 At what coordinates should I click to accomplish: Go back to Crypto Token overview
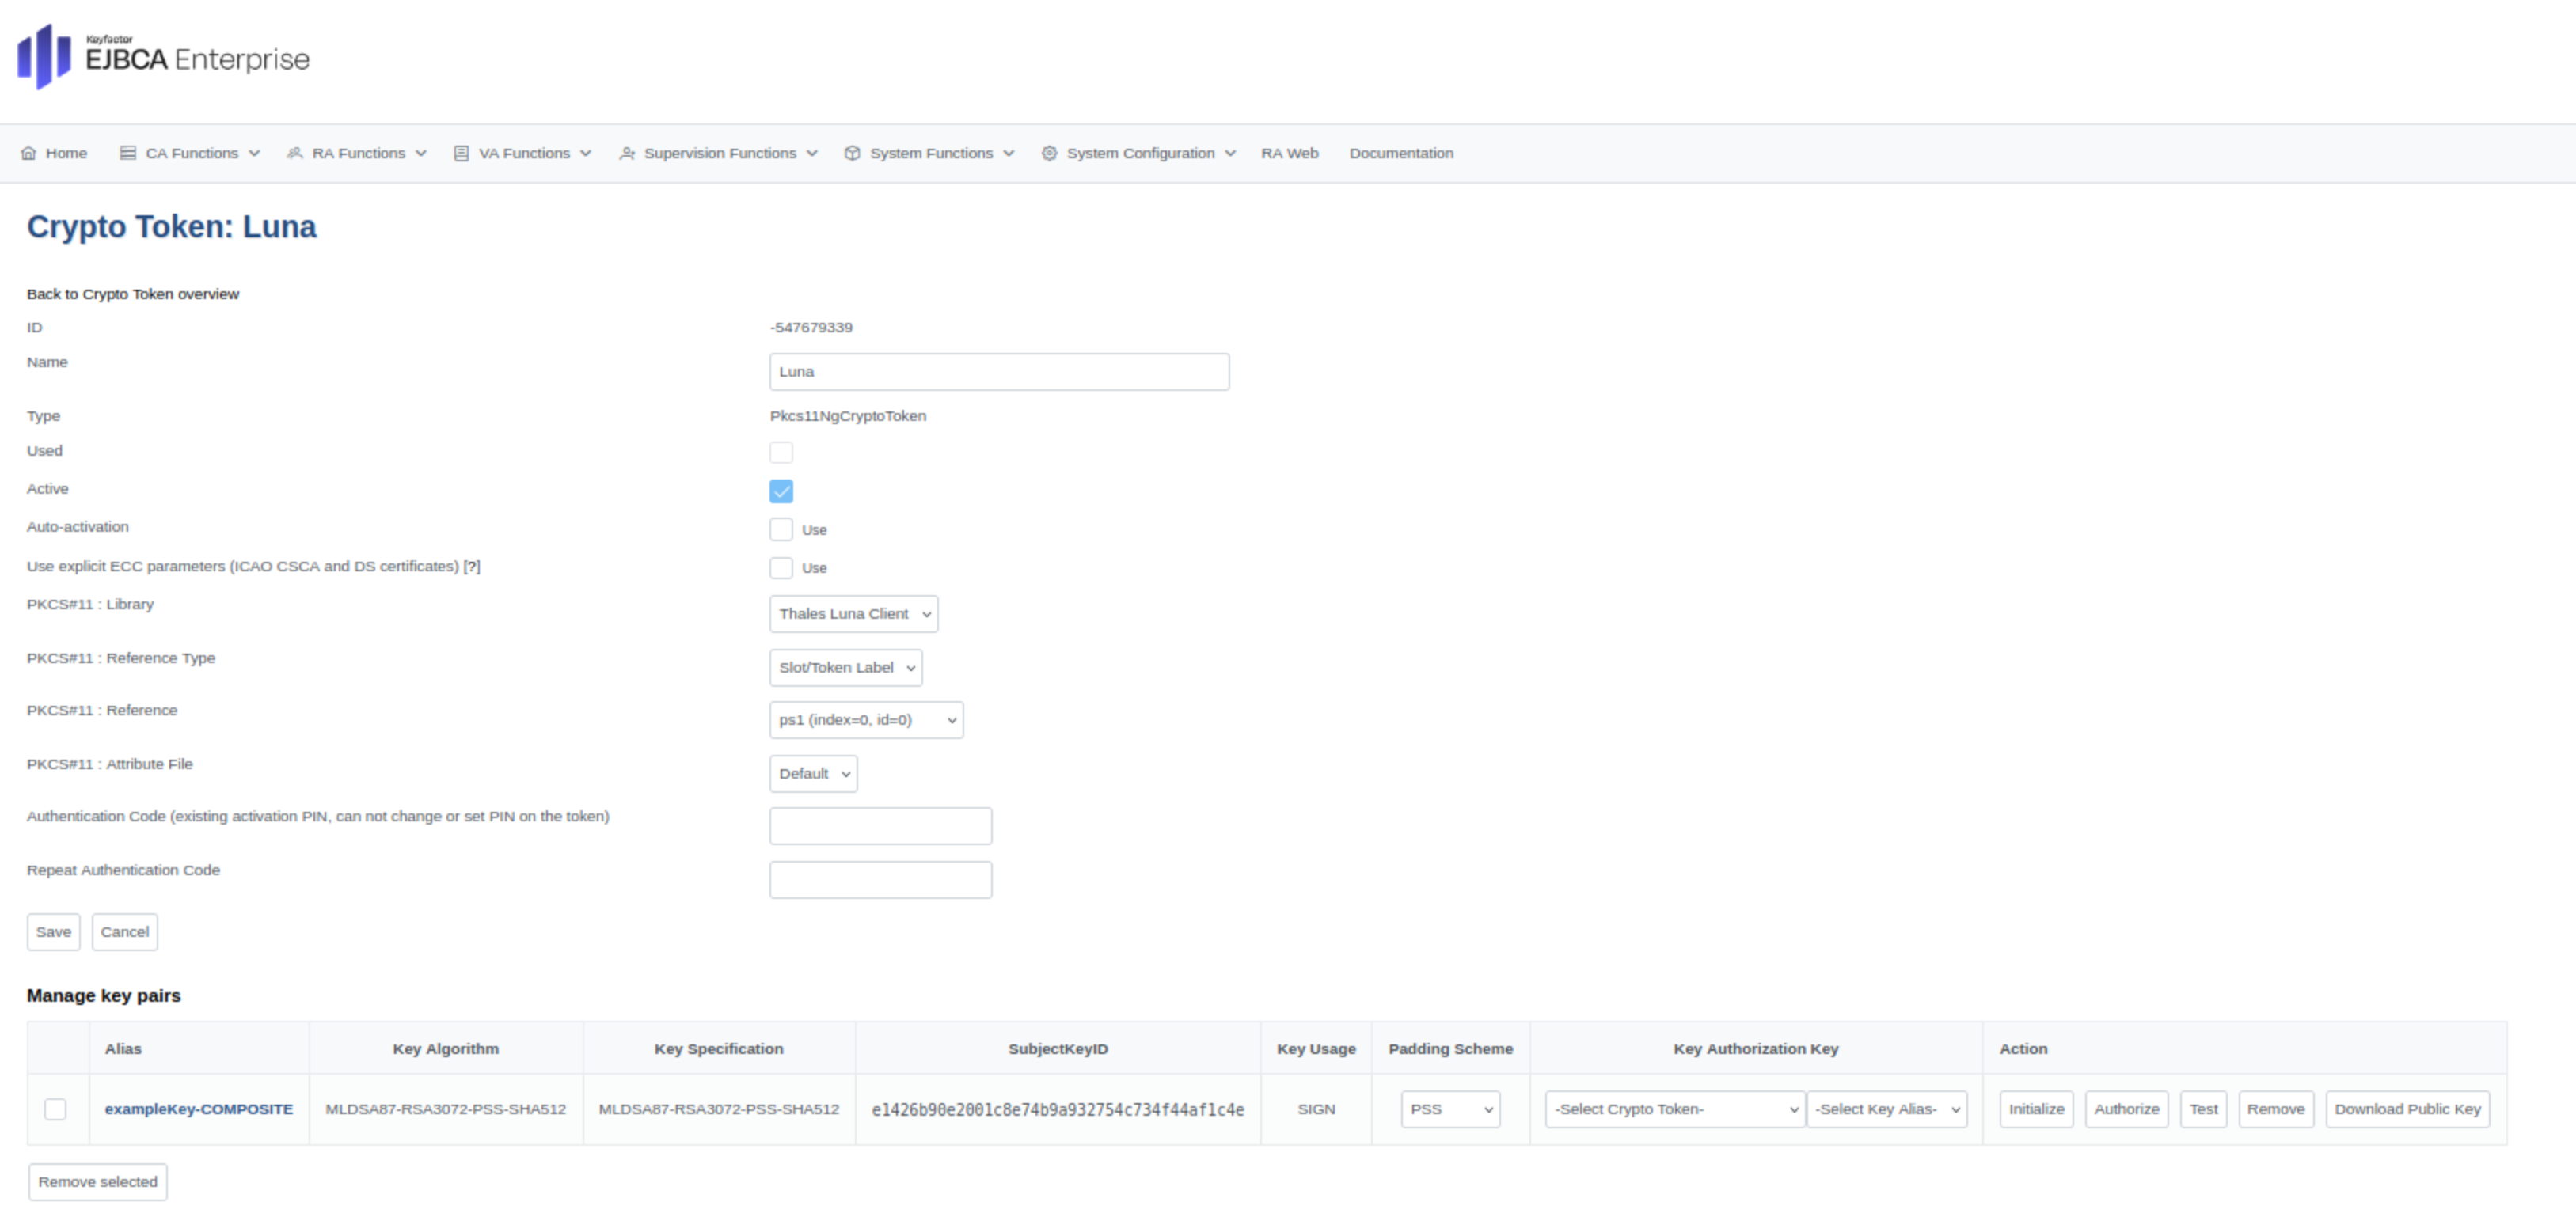[x=132, y=294]
